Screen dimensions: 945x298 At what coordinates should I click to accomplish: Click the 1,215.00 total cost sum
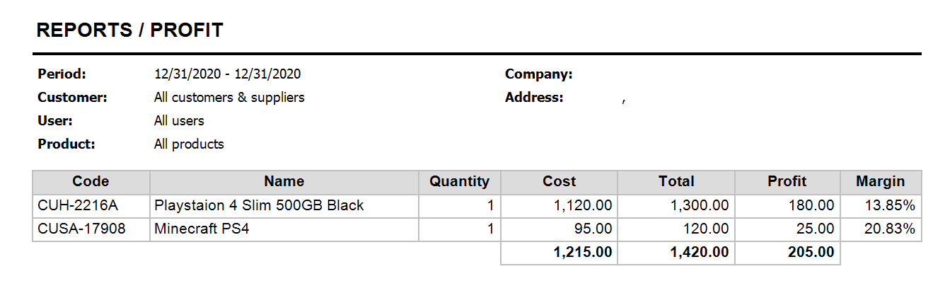click(x=584, y=253)
